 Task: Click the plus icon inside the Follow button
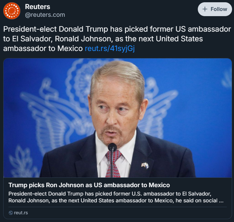205,9
